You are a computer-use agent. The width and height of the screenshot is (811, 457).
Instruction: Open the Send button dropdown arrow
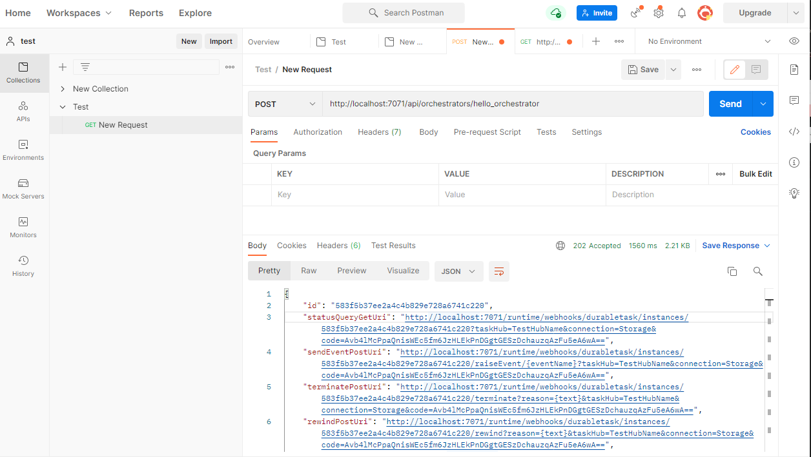(763, 104)
